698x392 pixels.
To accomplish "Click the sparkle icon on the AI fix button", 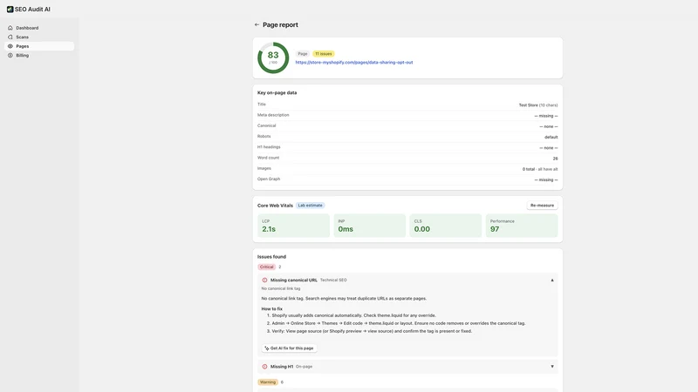I will coord(267,348).
